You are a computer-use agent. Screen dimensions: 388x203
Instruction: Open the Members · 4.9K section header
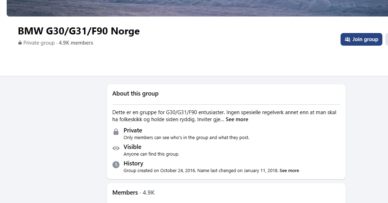pyautogui.click(x=134, y=192)
